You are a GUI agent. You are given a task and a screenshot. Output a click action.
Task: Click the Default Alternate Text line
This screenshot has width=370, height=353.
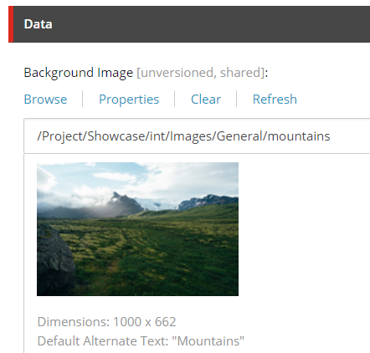point(141,341)
